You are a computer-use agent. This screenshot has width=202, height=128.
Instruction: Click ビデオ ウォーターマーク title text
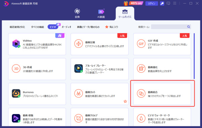159,115
